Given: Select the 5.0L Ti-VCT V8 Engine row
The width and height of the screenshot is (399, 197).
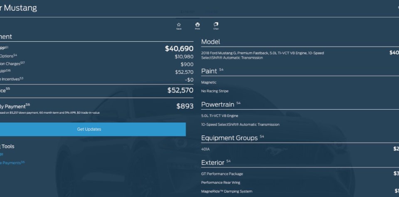Looking at the screenshot, I should pos(219,116).
